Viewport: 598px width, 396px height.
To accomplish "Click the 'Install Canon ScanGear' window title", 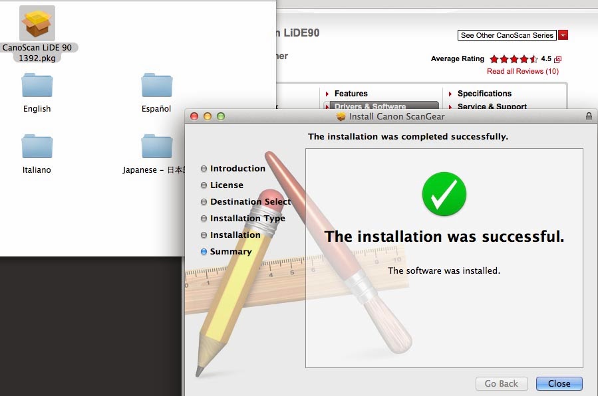I will 396,116.
